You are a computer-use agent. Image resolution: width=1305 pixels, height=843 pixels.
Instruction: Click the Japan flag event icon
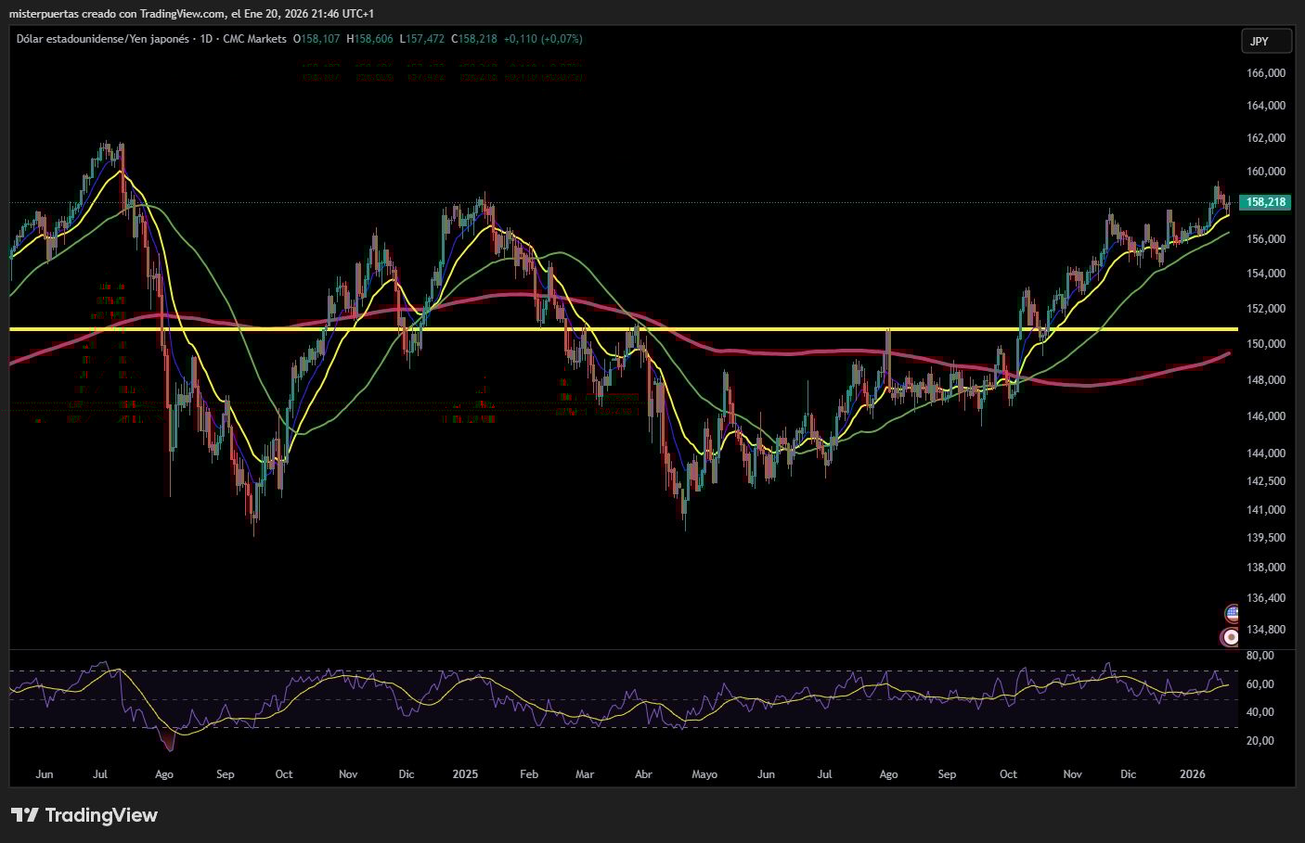point(1232,637)
